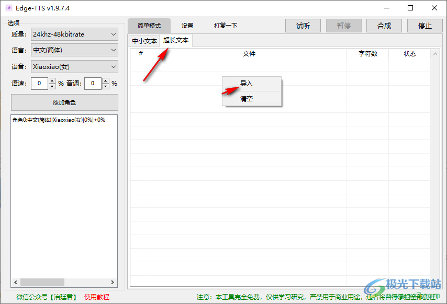This screenshot has height=304, width=447.
Task: Open the 打赏一下 donate tab
Action: pos(226,26)
